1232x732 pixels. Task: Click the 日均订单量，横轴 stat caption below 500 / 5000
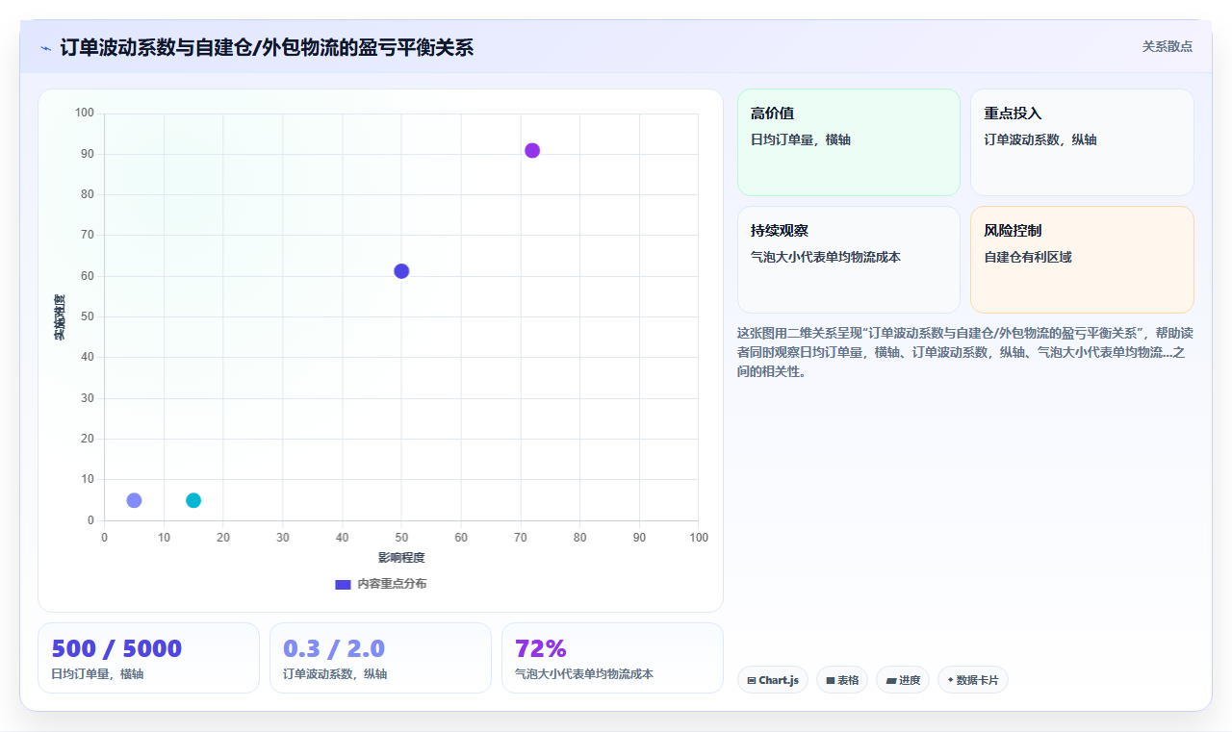point(97,674)
